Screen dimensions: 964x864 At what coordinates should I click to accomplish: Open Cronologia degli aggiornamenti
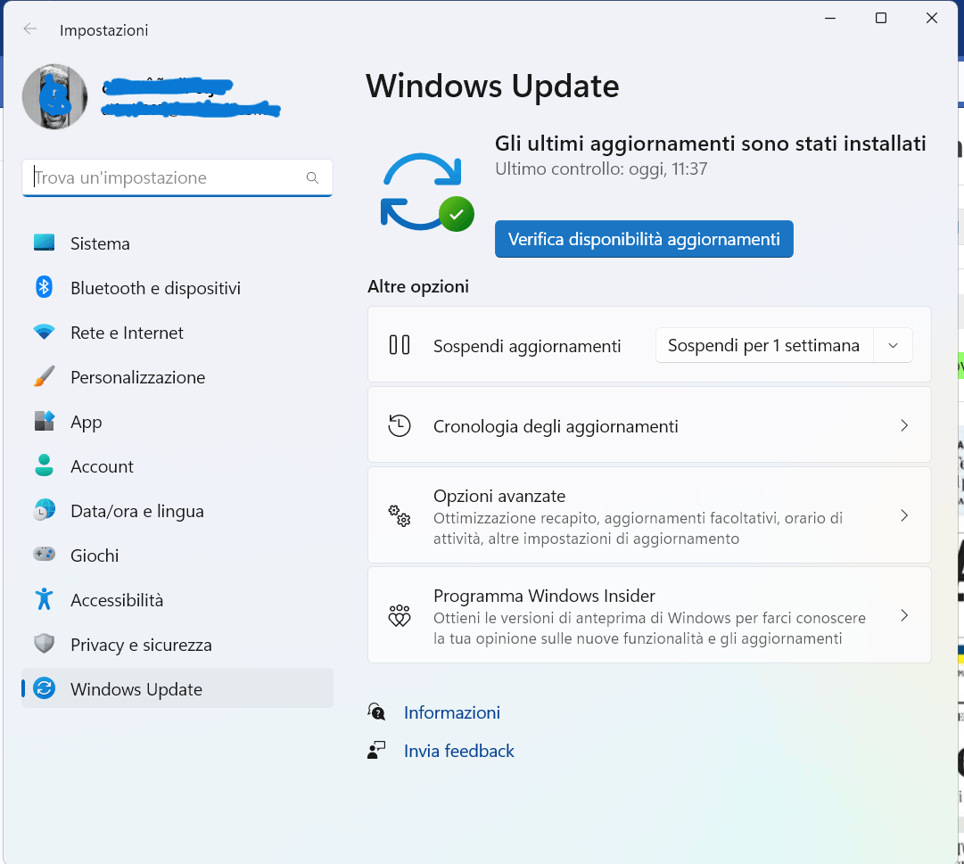[649, 424]
